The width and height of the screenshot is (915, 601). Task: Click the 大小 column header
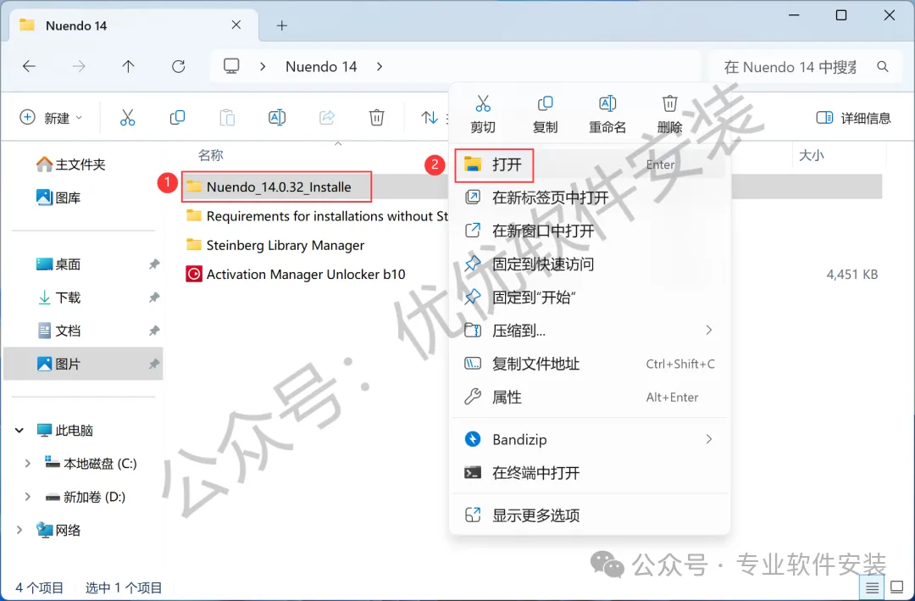[811, 155]
